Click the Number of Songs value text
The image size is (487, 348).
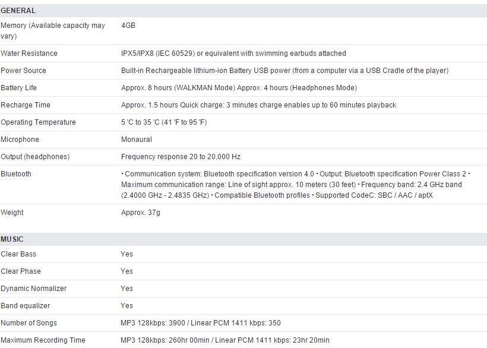tap(201, 323)
